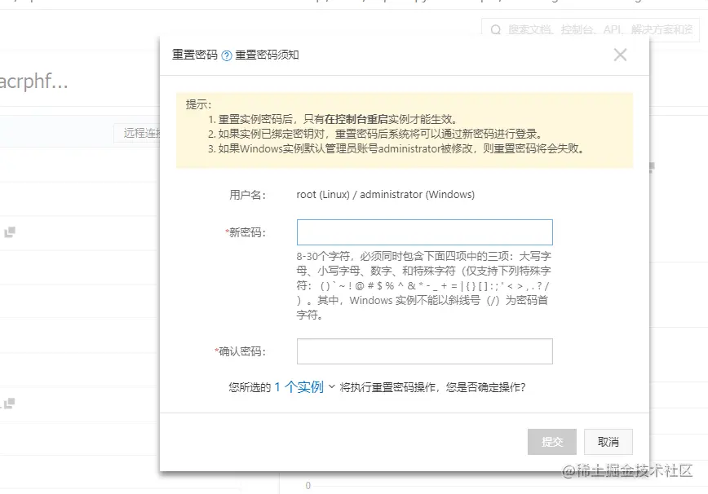Click the search magnifier icon in the background
The height and width of the screenshot is (494, 708).
(x=496, y=30)
